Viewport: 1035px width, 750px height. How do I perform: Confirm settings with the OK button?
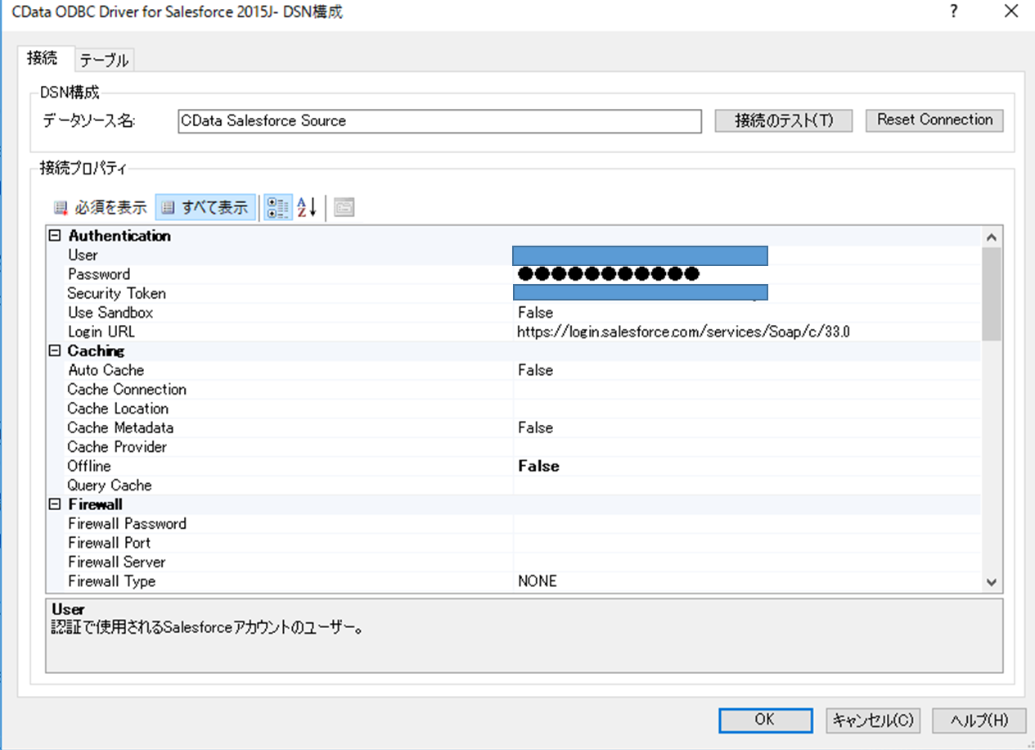pyautogui.click(x=765, y=720)
